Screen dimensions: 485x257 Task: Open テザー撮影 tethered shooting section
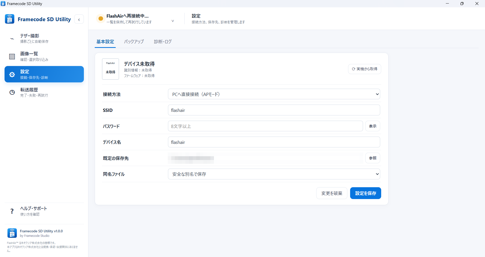(x=44, y=38)
